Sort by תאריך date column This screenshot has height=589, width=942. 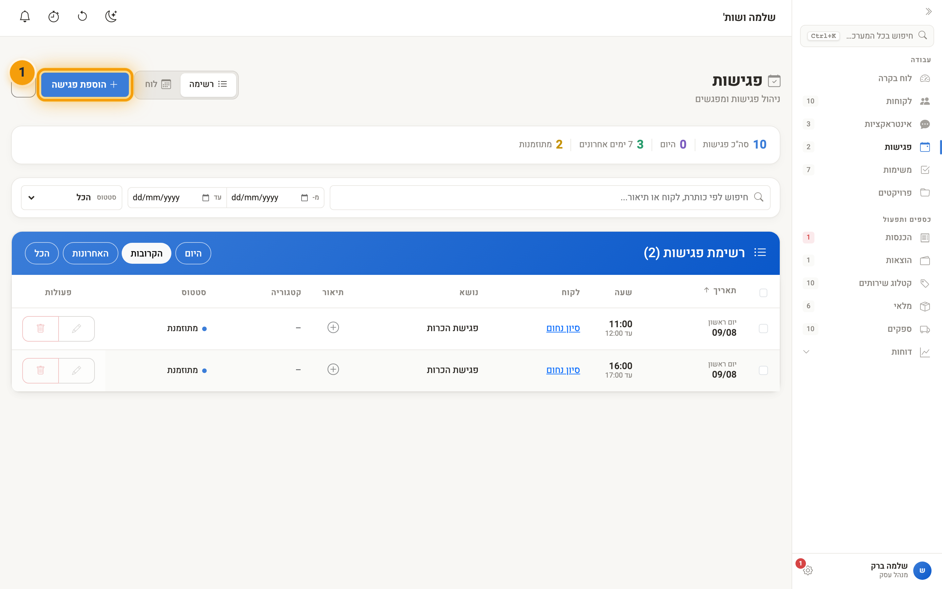pos(720,291)
